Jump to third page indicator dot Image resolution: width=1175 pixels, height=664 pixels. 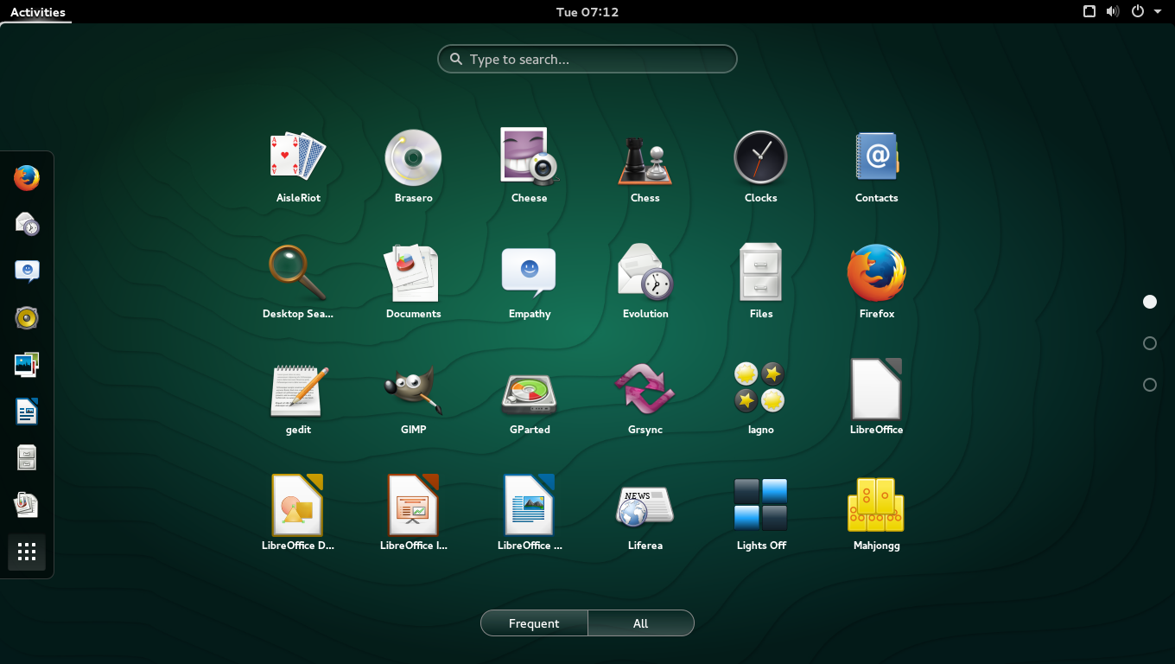[x=1149, y=385]
